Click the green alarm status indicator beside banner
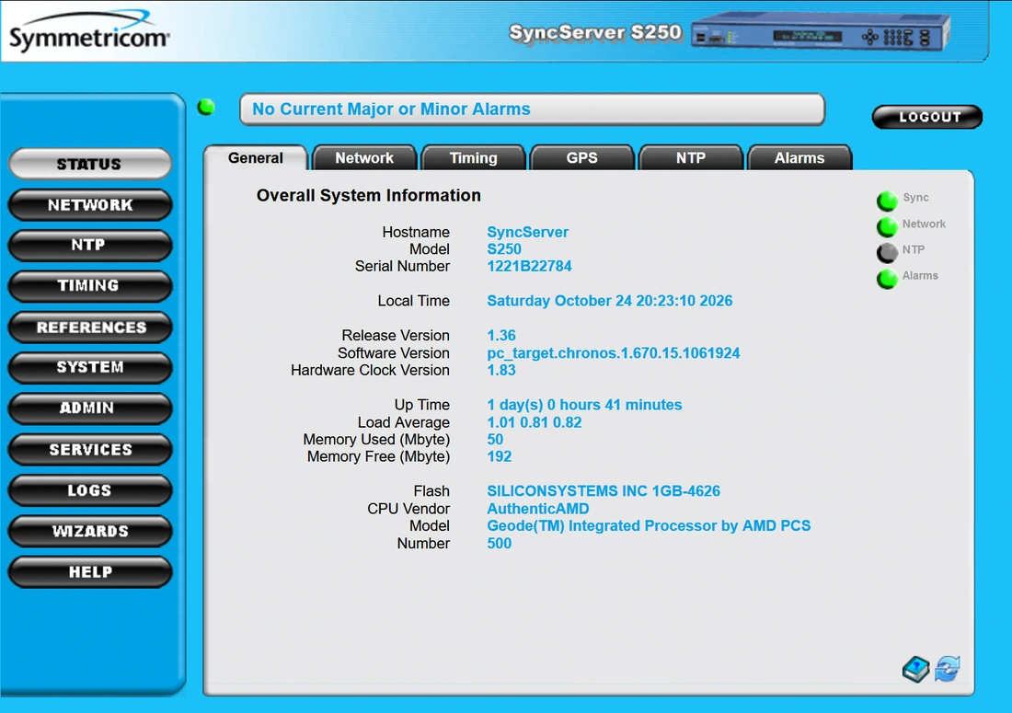The image size is (1012, 713). pos(206,107)
